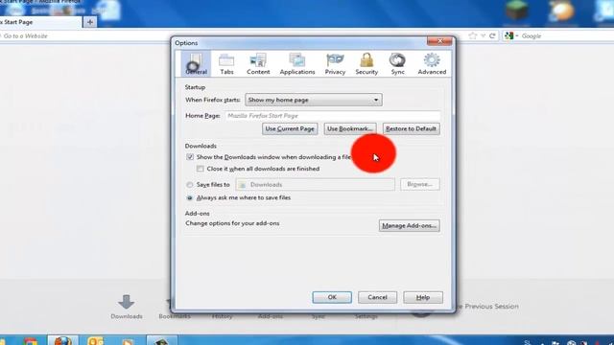This screenshot has height=345, width=614.
Task: Open a new tab with plus button
Action: [90, 22]
